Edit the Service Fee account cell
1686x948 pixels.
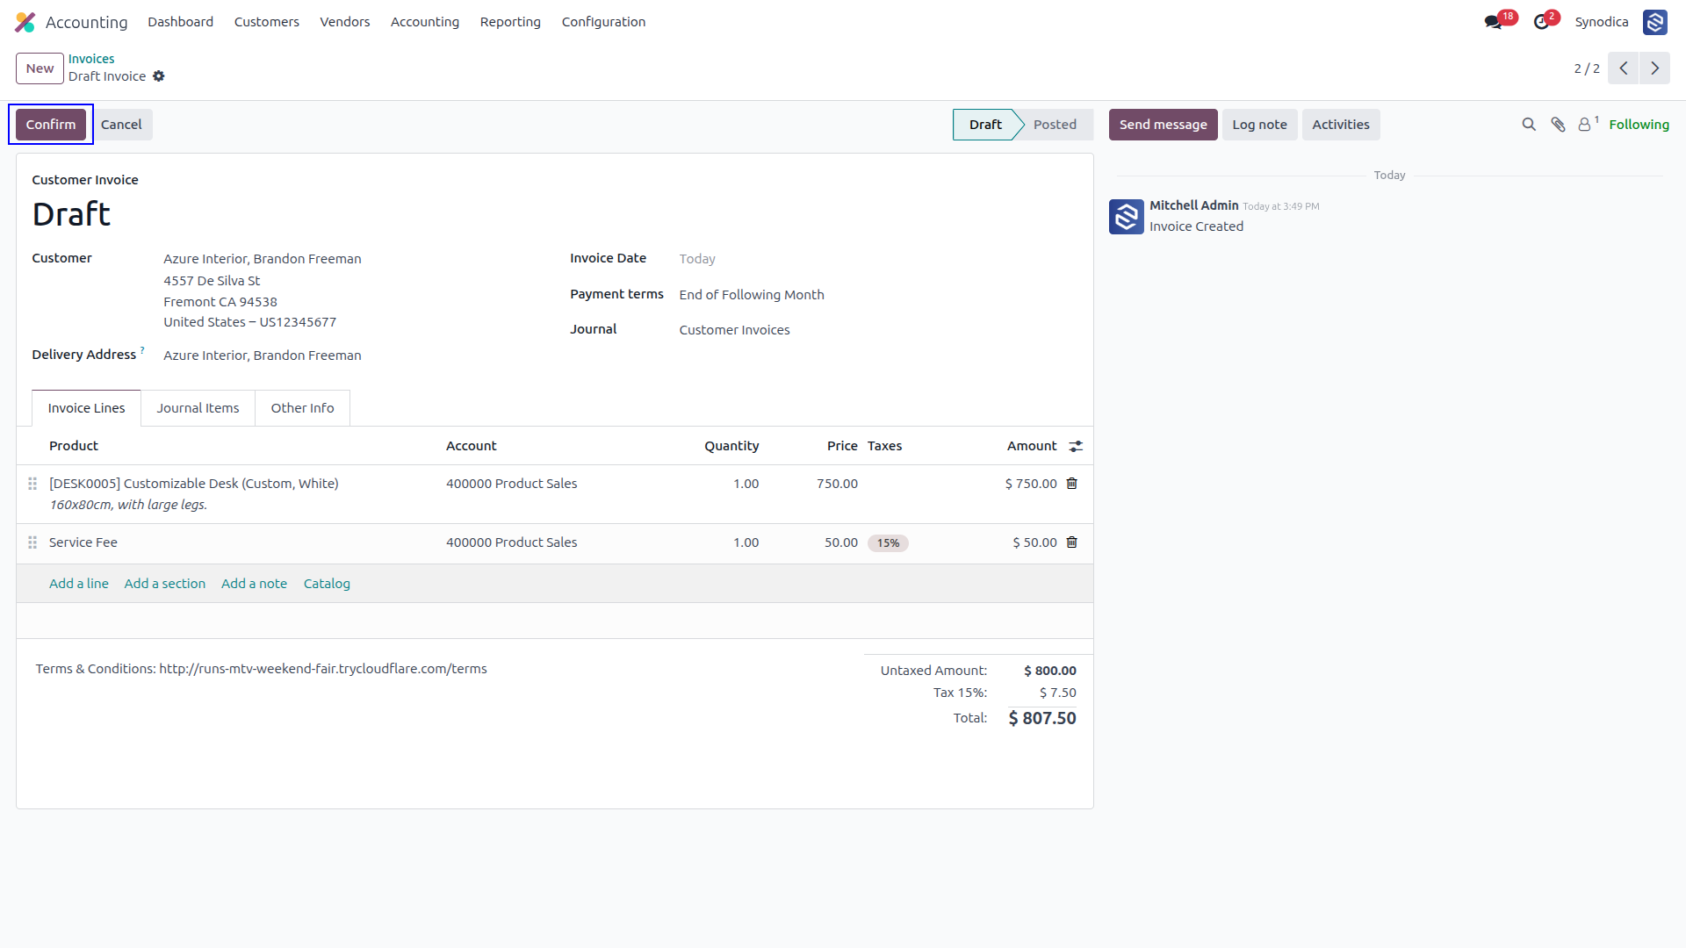click(512, 542)
